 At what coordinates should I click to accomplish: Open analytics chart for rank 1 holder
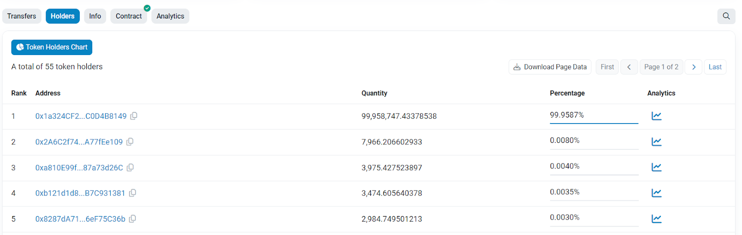click(x=656, y=116)
